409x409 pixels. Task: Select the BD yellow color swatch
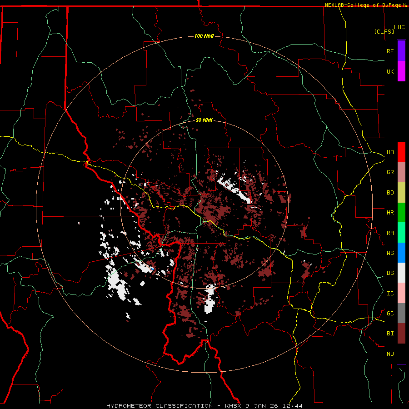tap(401, 192)
